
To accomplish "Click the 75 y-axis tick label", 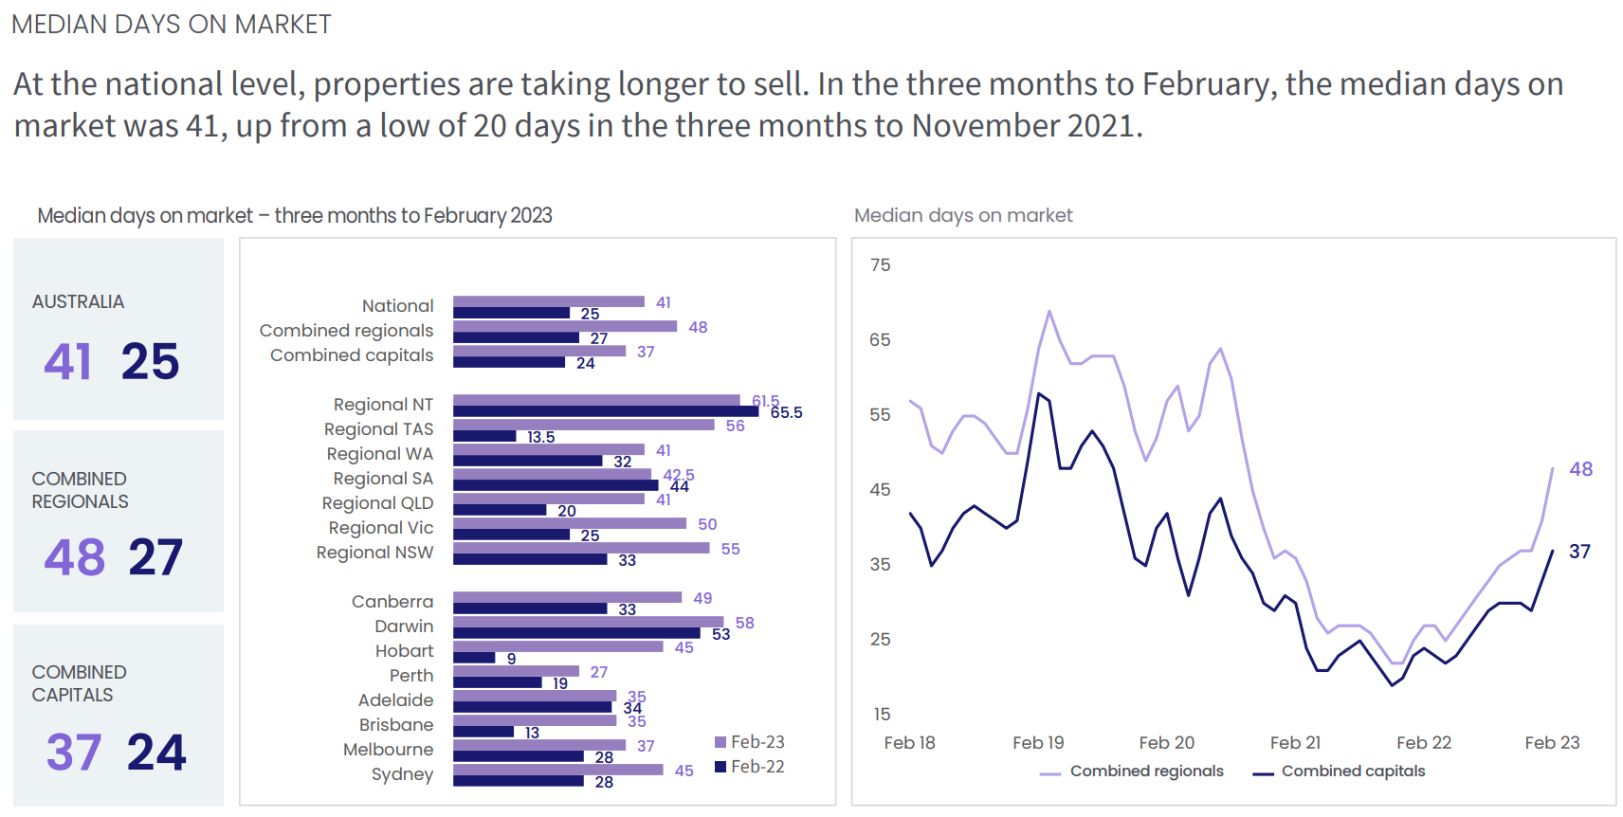I will (880, 265).
